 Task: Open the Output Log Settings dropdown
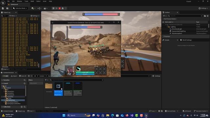tap(35, 16)
